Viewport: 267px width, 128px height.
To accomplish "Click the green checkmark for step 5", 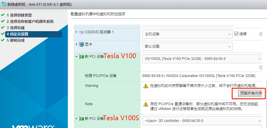I will pyautogui.click(x=2, y=40).
